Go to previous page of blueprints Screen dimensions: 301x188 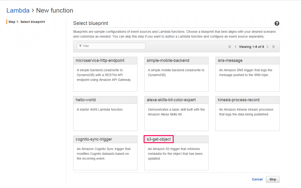[x=235, y=47]
